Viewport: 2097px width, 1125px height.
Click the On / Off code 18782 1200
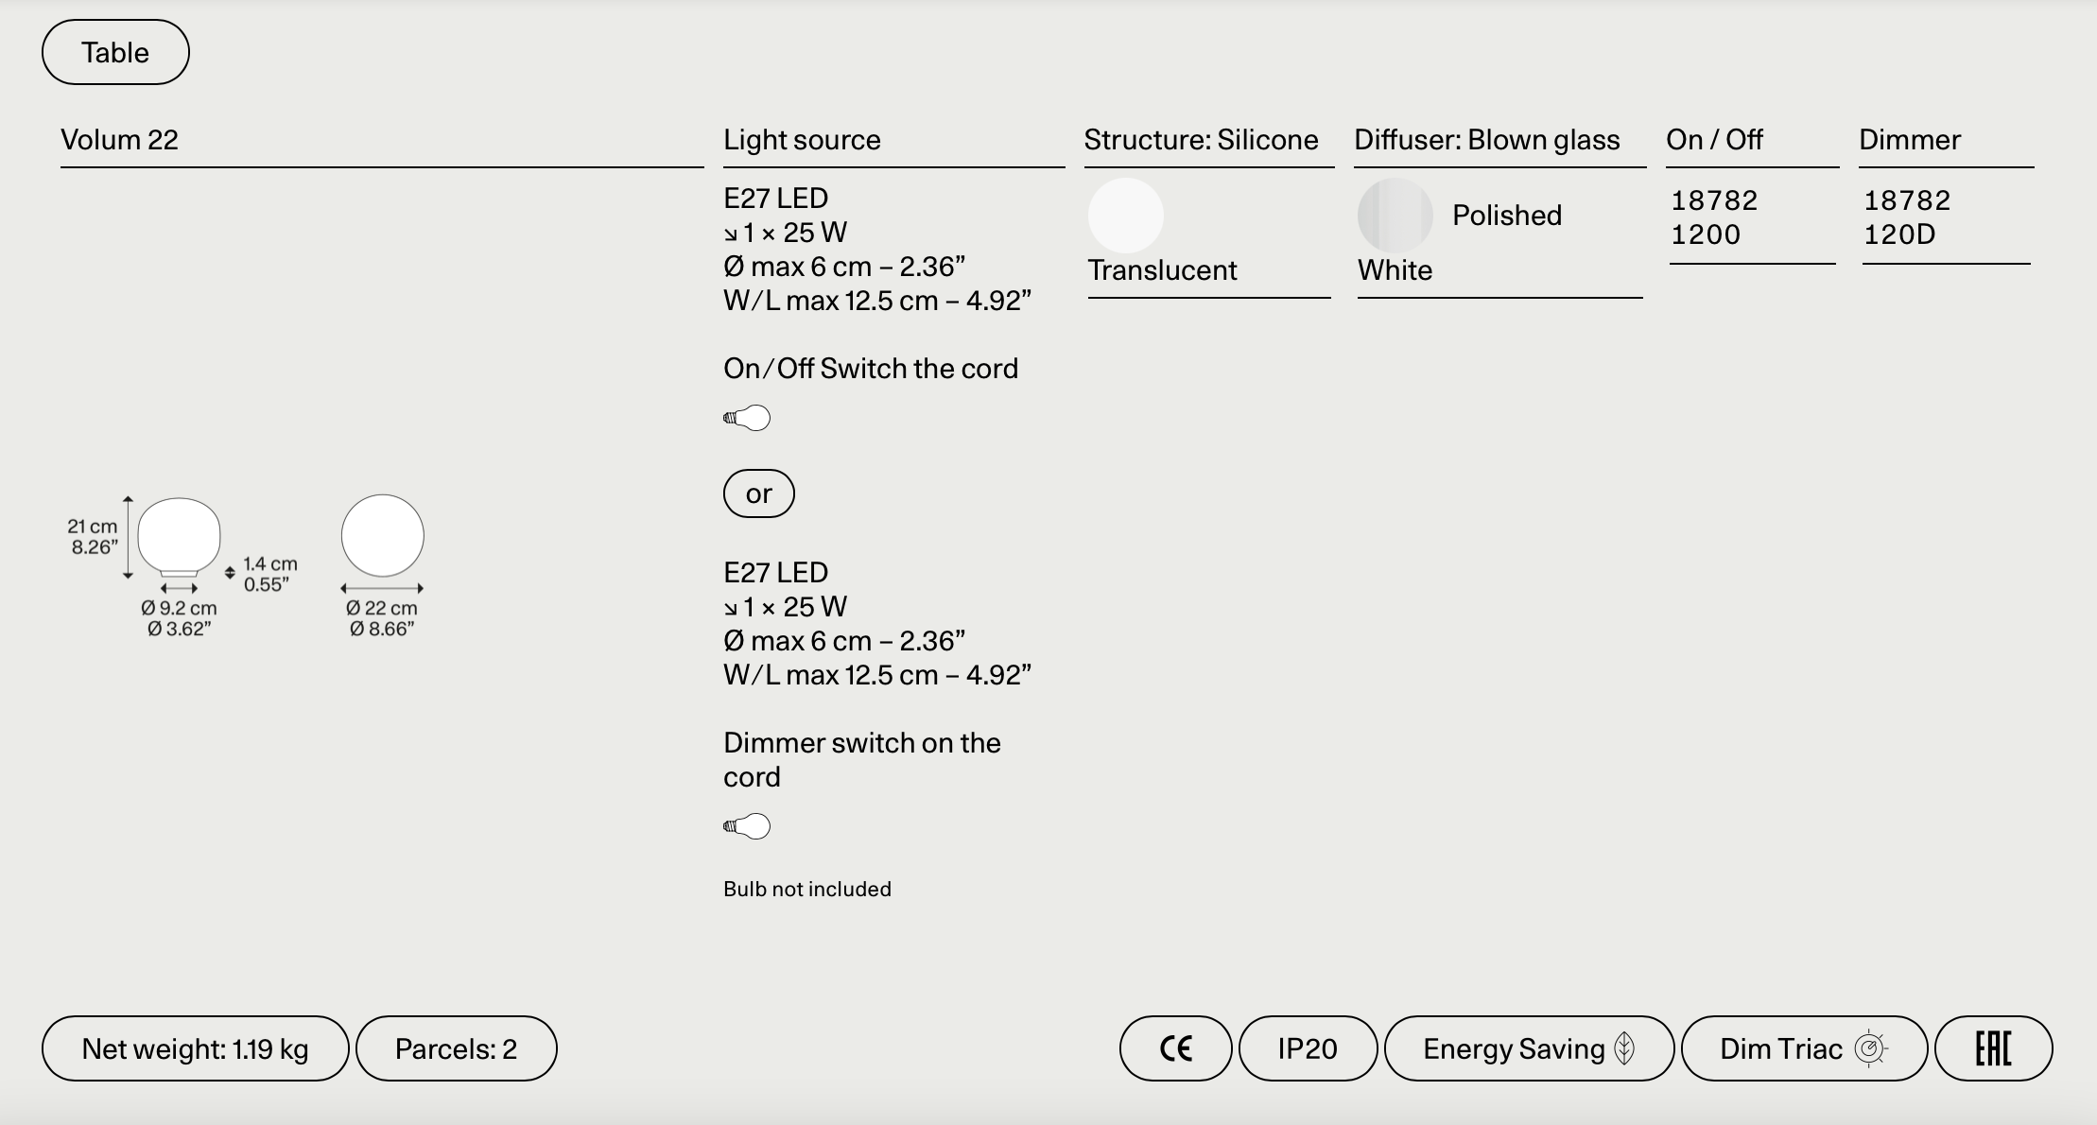1713,217
